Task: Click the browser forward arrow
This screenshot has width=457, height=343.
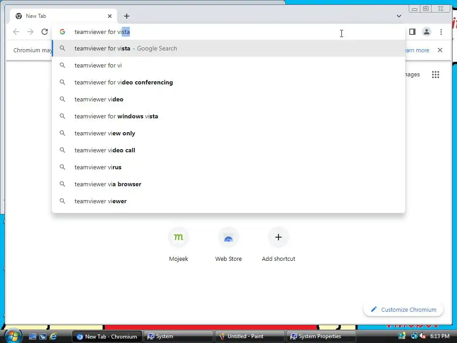Action: (30, 32)
